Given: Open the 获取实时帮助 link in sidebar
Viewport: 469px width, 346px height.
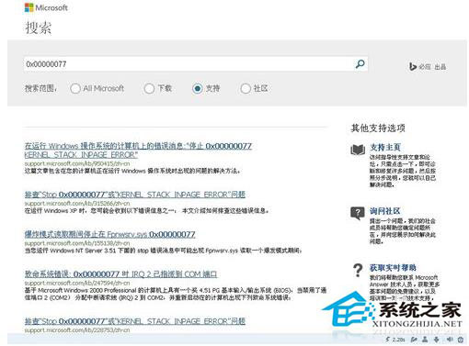Looking at the screenshot, I should [x=393, y=268].
